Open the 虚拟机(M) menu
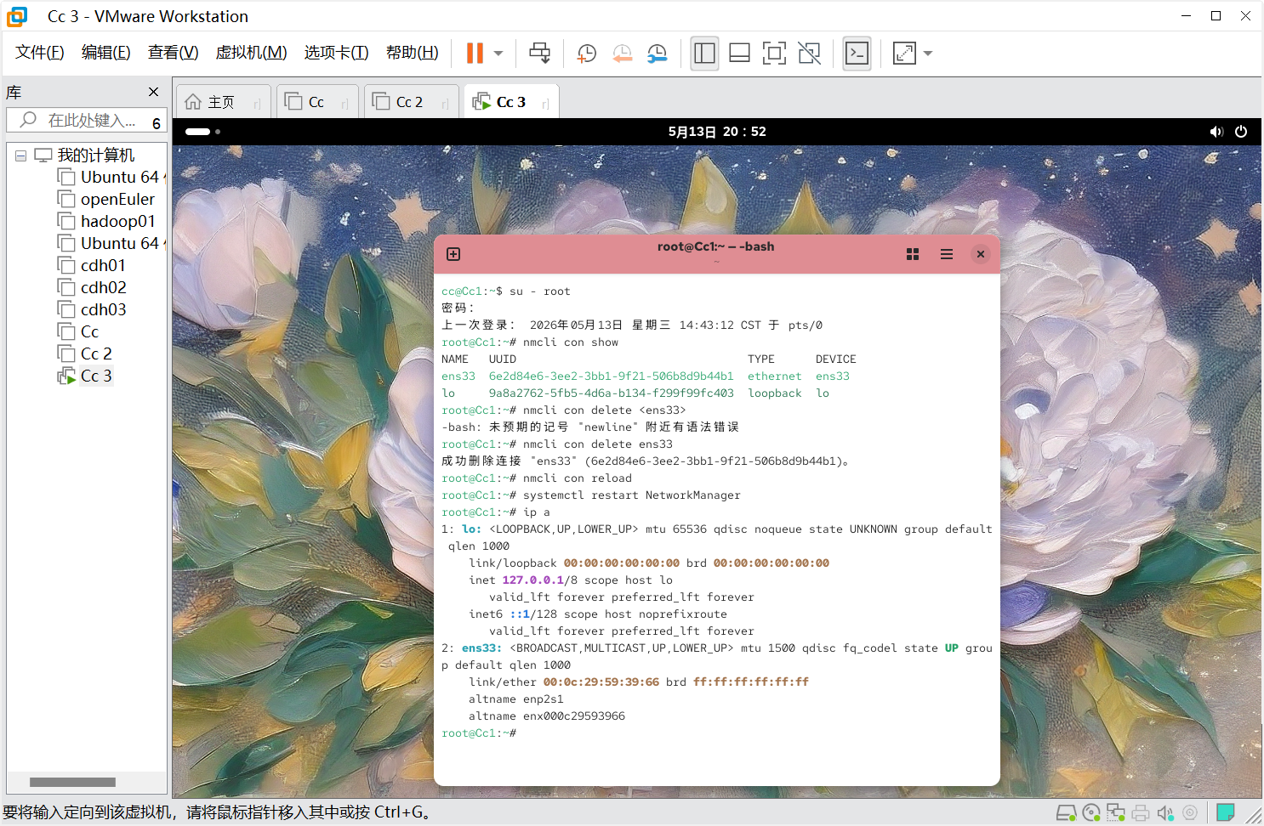This screenshot has height=826, width=1264. coord(252,53)
